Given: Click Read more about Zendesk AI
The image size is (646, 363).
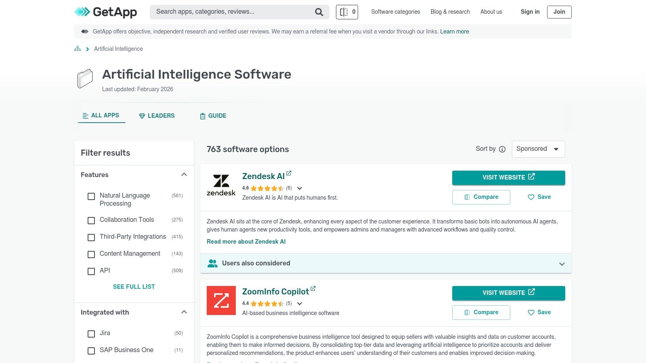Looking at the screenshot, I should click(246, 242).
